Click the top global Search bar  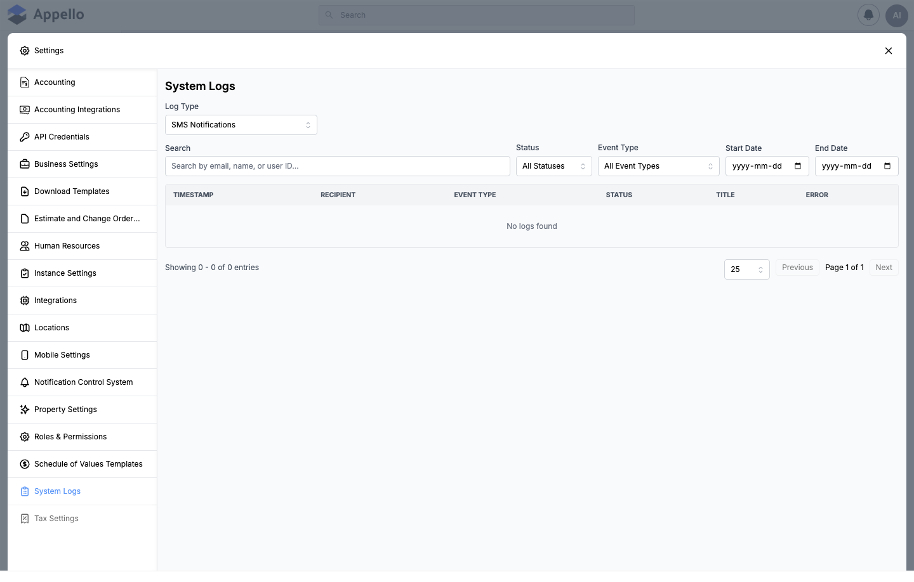pyautogui.click(x=477, y=15)
